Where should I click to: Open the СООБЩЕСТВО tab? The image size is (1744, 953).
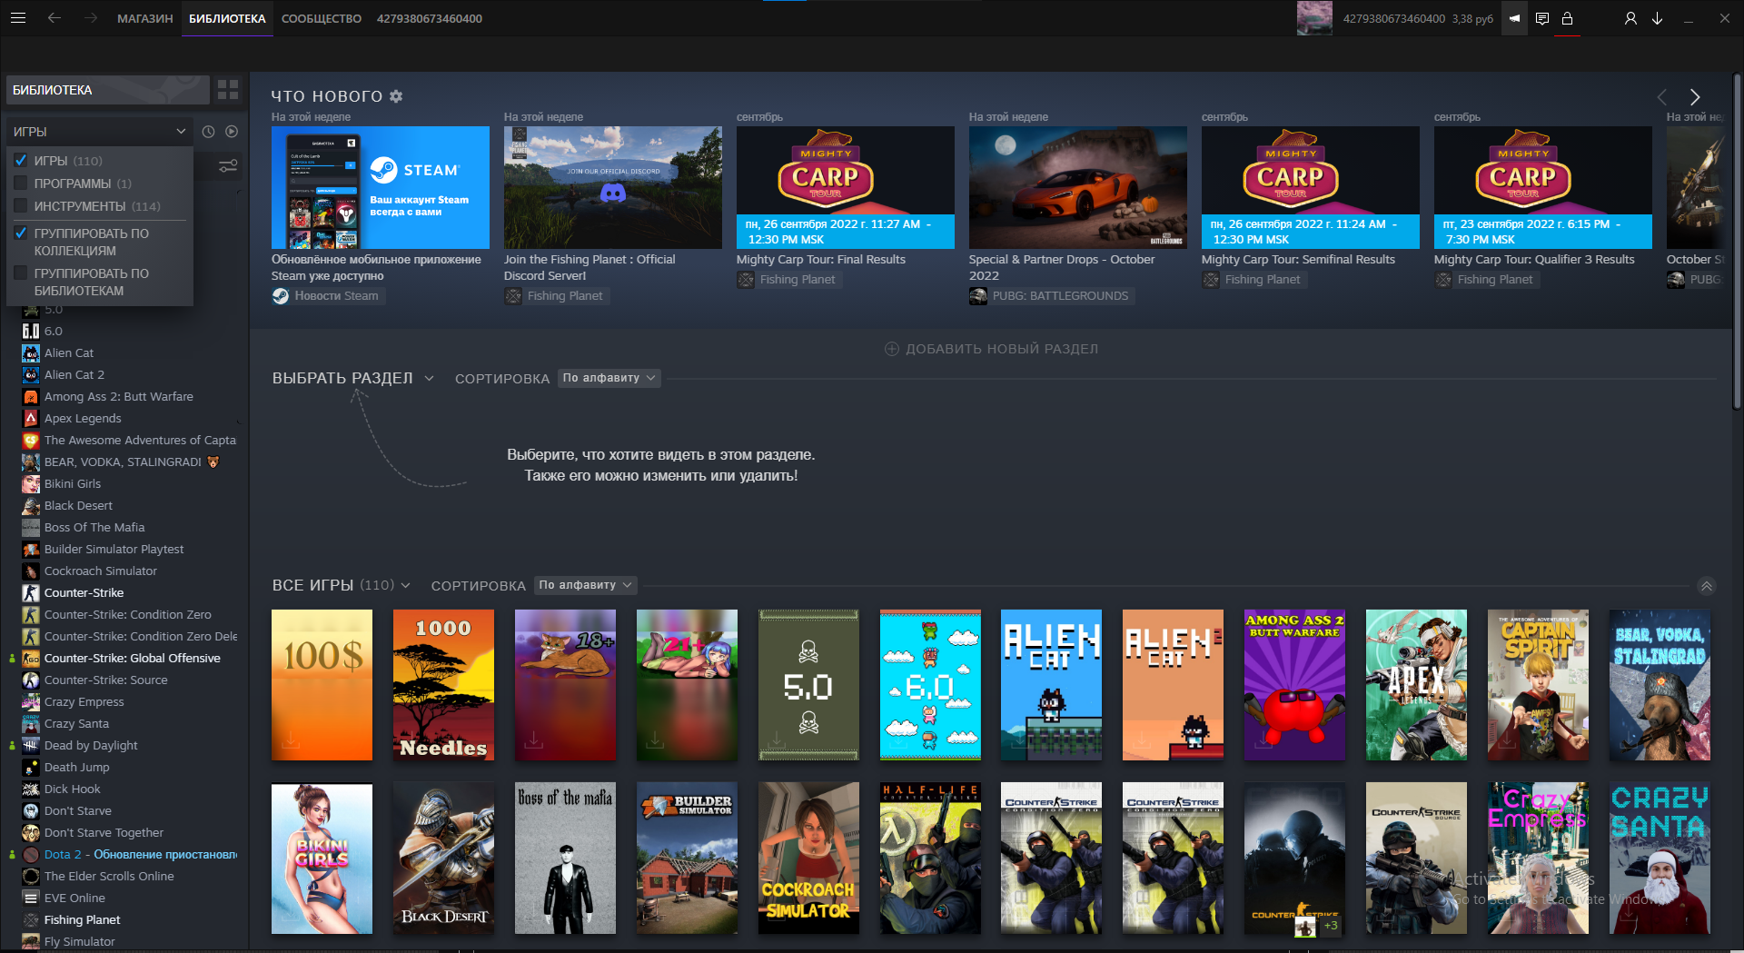(x=322, y=18)
